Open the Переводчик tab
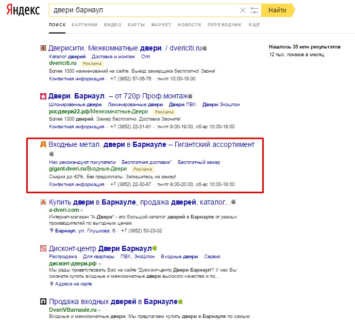 point(224,25)
